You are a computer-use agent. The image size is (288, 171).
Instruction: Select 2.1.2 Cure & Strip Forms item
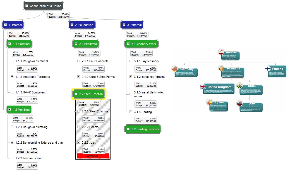pos(98,77)
